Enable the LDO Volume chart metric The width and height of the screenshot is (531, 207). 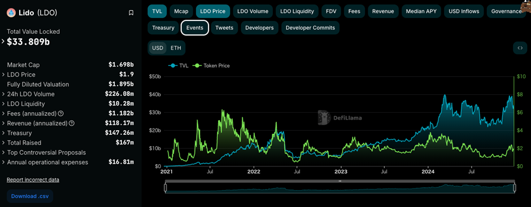[x=253, y=11]
